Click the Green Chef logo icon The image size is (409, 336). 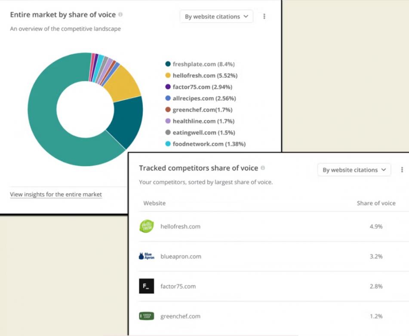[146, 316]
